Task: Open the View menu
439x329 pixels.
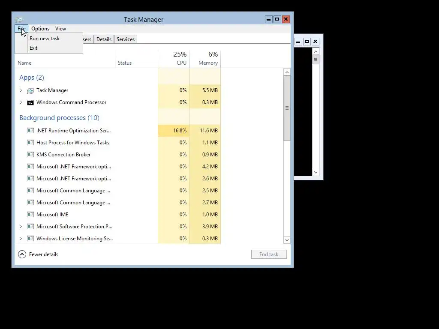Action: pos(60,29)
